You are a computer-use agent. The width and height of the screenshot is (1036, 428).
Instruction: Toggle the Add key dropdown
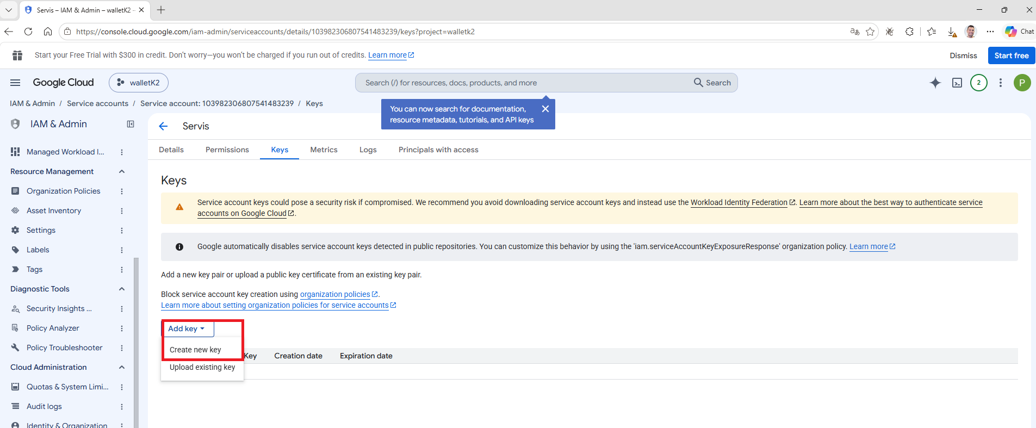point(188,328)
